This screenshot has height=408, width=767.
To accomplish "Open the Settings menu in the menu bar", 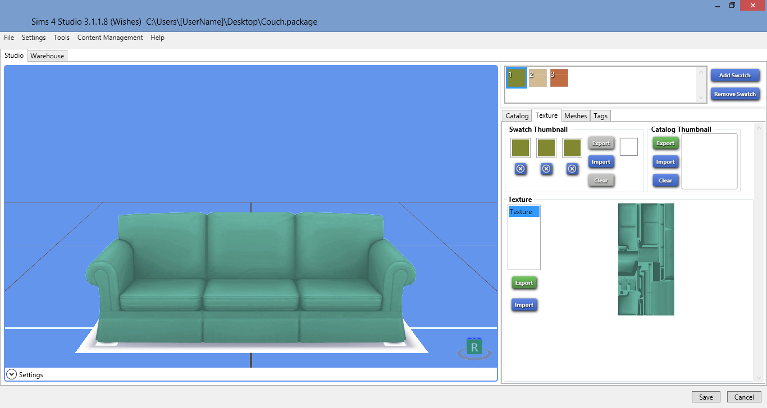I will click(x=34, y=38).
